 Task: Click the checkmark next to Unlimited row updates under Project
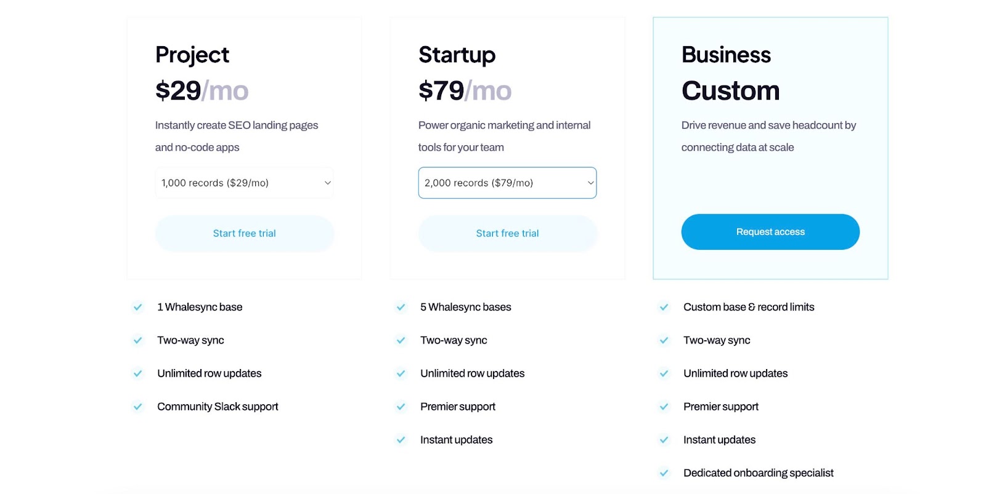(x=138, y=373)
